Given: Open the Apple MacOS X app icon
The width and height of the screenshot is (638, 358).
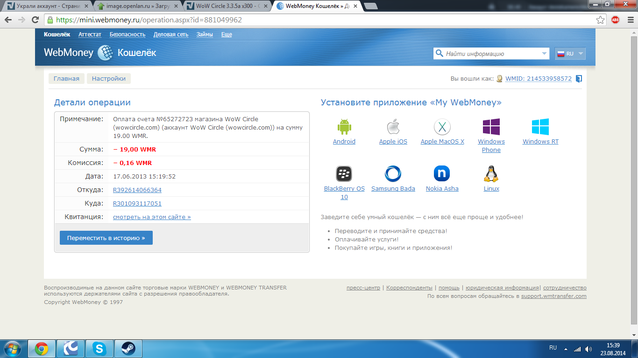Looking at the screenshot, I should click(442, 127).
